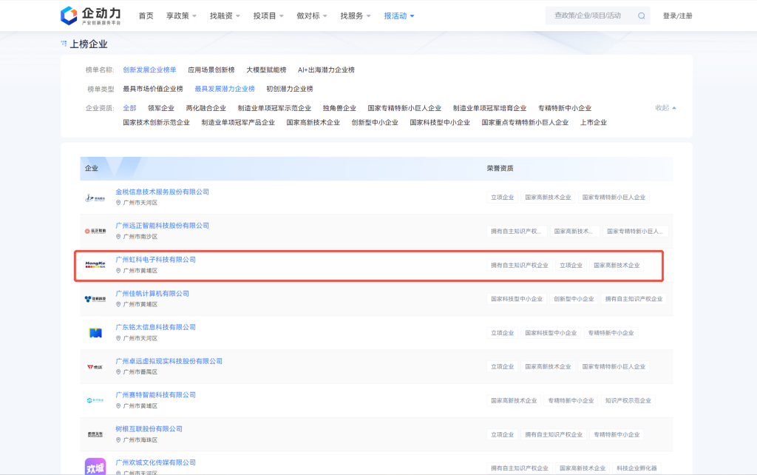Click 广州卓远虚拟现实 red logo
757x475 pixels.
95,366
